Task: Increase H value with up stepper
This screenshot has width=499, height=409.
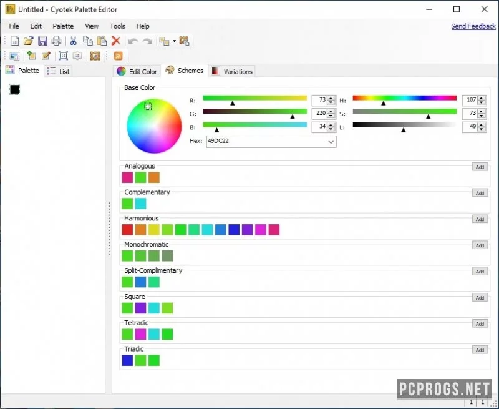Action: (x=481, y=98)
